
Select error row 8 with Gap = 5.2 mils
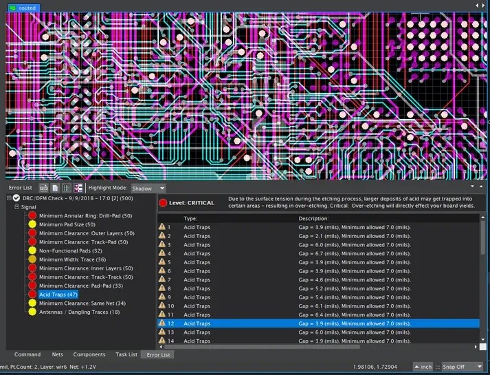pos(318,288)
